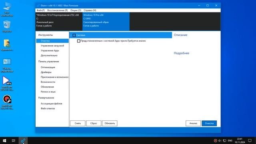Open the network icon in system tray
This screenshot has height=144, width=256.
[x=225, y=140]
